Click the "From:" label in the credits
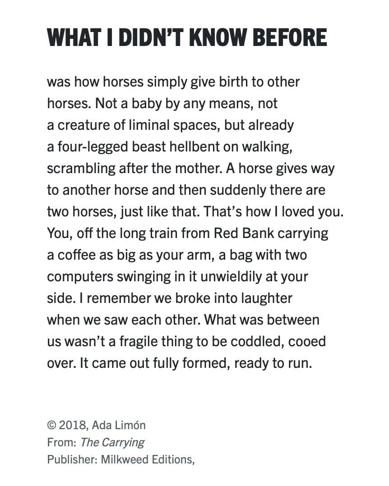 (62, 442)
